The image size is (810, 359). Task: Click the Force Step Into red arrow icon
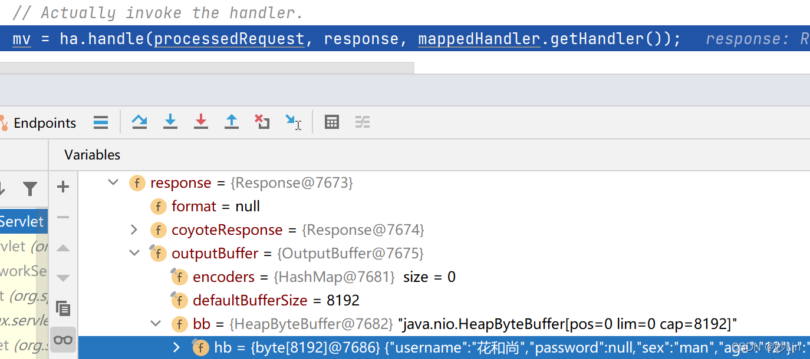(201, 122)
